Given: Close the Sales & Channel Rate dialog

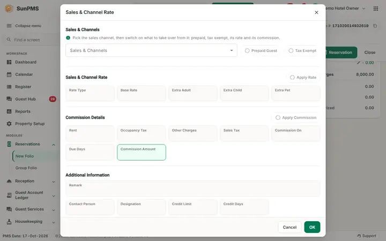Looking at the screenshot, I should [316, 12].
